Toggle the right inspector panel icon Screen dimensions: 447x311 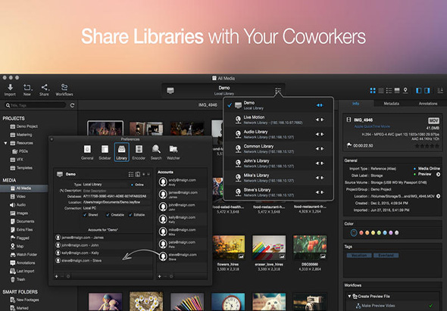(x=427, y=91)
